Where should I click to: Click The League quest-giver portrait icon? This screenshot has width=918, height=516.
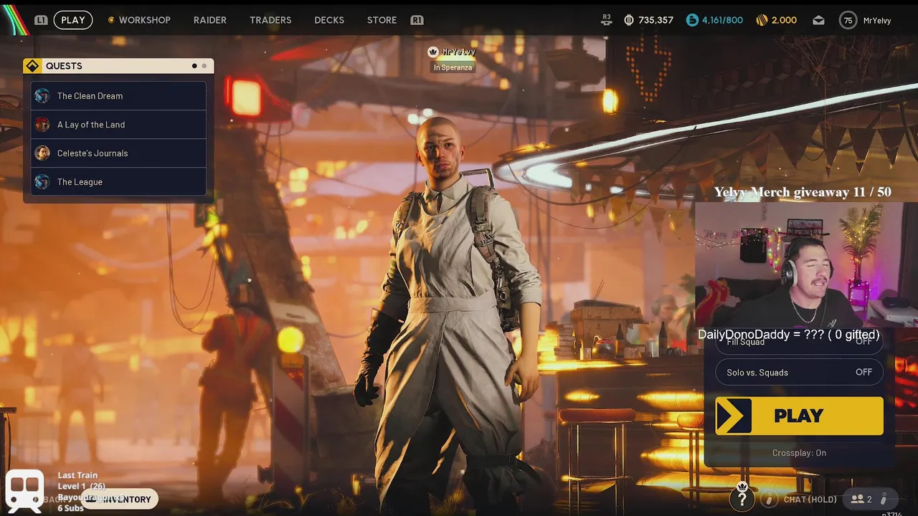(42, 182)
